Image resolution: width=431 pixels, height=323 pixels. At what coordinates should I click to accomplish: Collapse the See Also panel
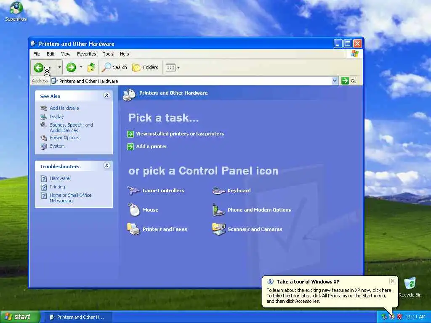coord(106,95)
